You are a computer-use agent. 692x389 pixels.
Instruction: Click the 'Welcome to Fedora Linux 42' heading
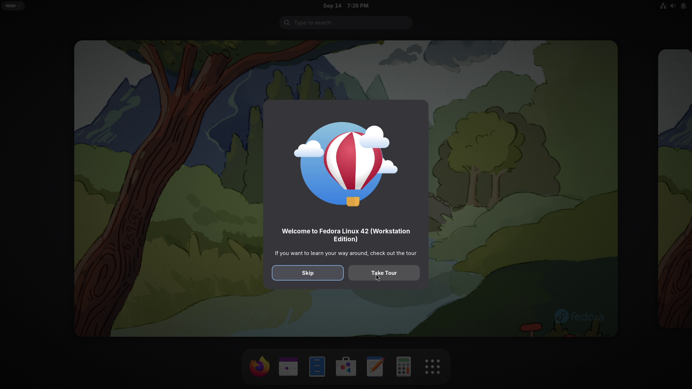pyautogui.click(x=346, y=235)
